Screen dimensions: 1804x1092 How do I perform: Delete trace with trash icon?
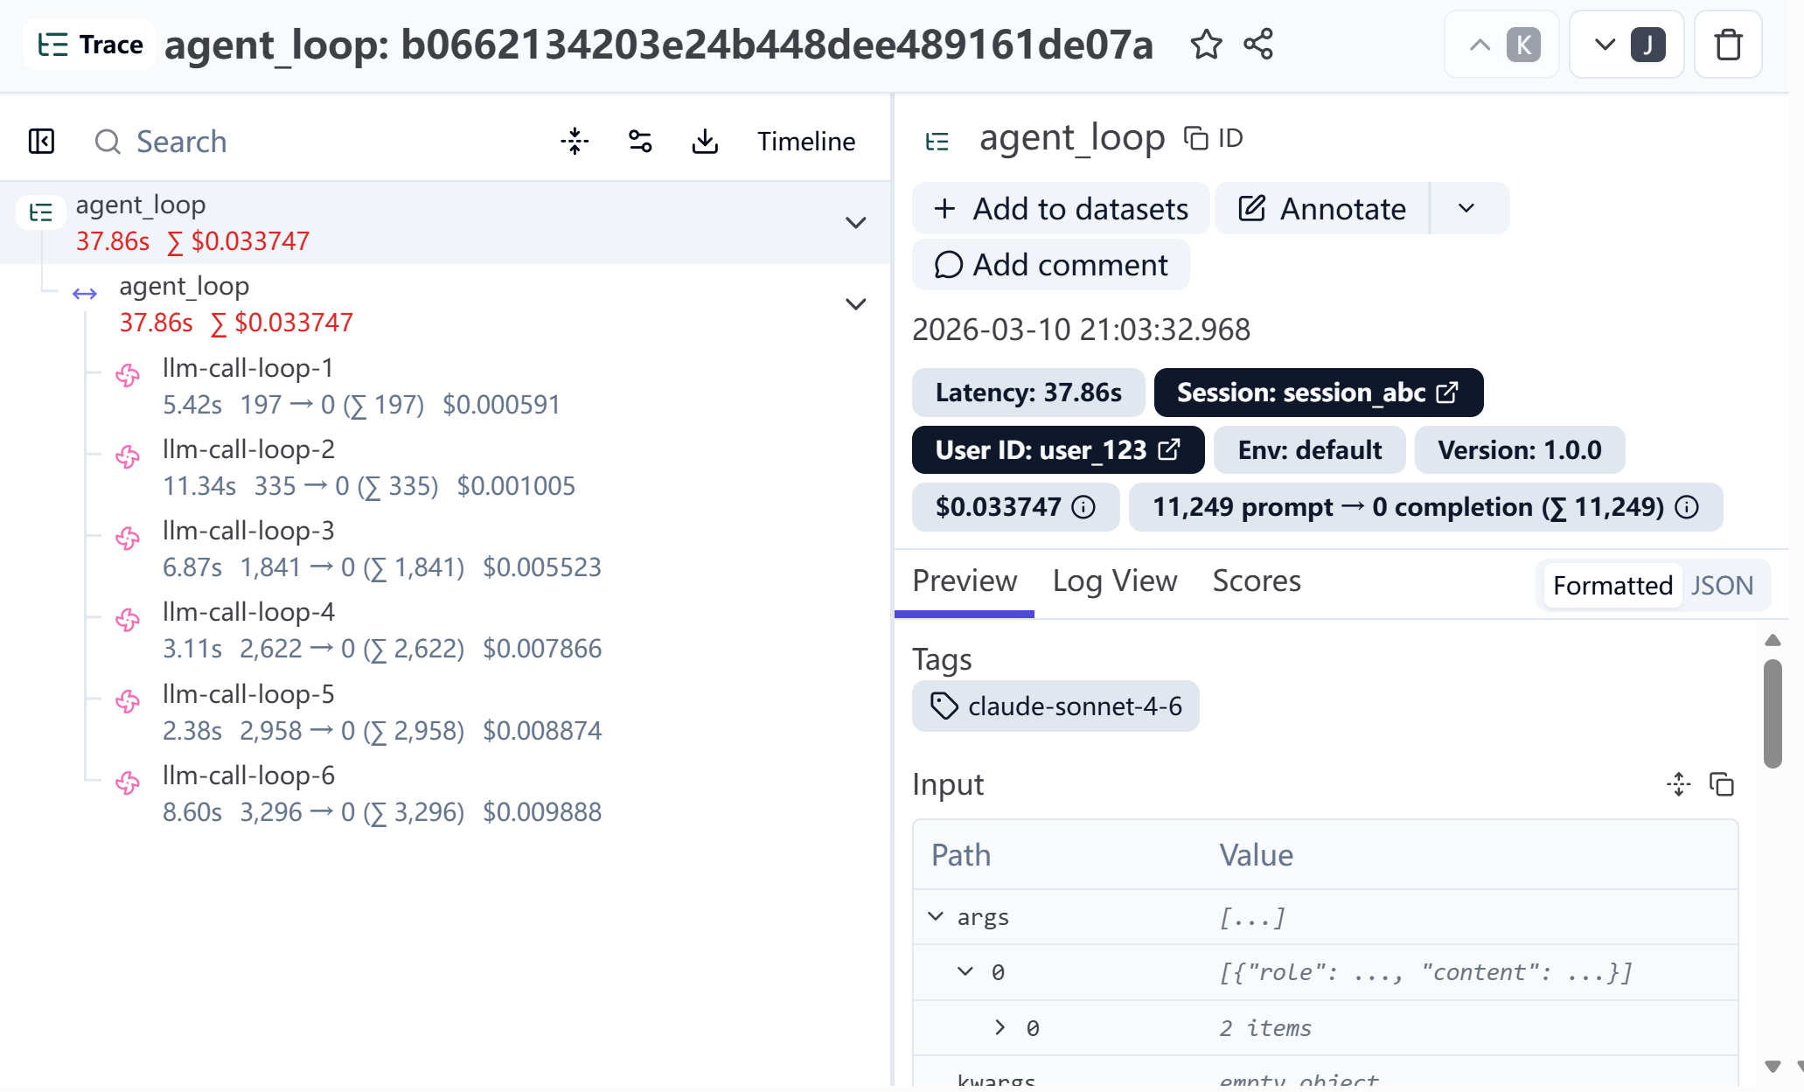tap(1727, 45)
